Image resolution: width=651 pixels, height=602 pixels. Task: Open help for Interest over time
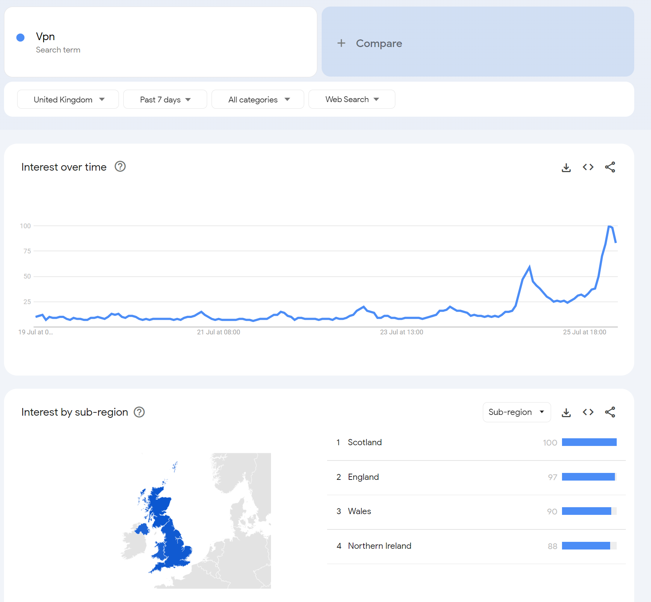coord(120,167)
